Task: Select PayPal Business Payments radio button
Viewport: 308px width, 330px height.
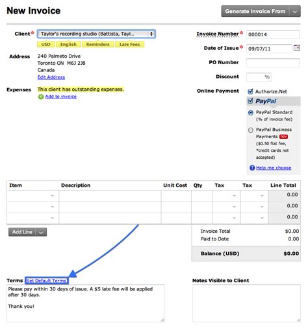Action: coord(251,130)
